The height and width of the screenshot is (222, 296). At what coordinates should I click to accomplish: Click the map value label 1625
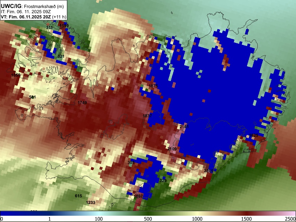pyautogui.click(x=254, y=135)
